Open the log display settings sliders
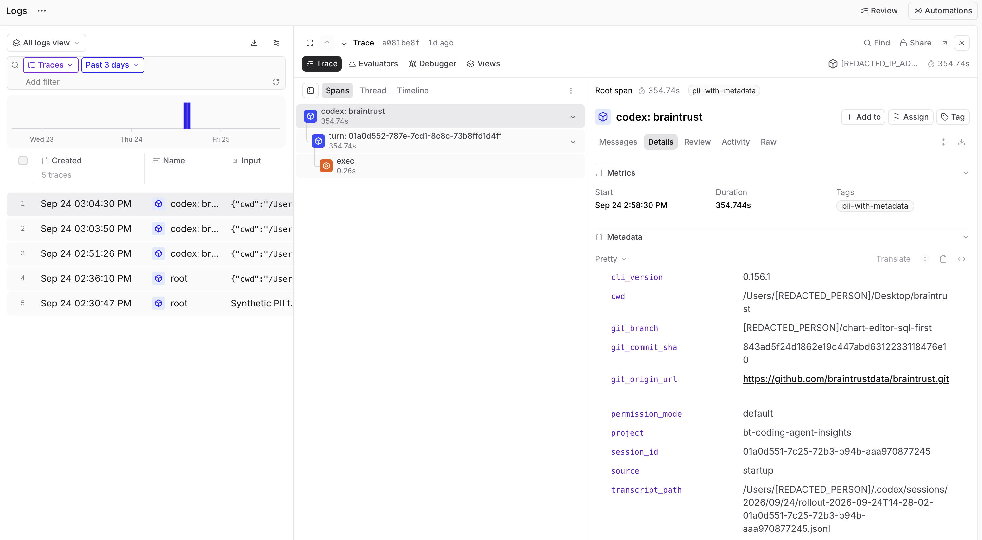Screen dimensions: 982x540 [x=276, y=43]
